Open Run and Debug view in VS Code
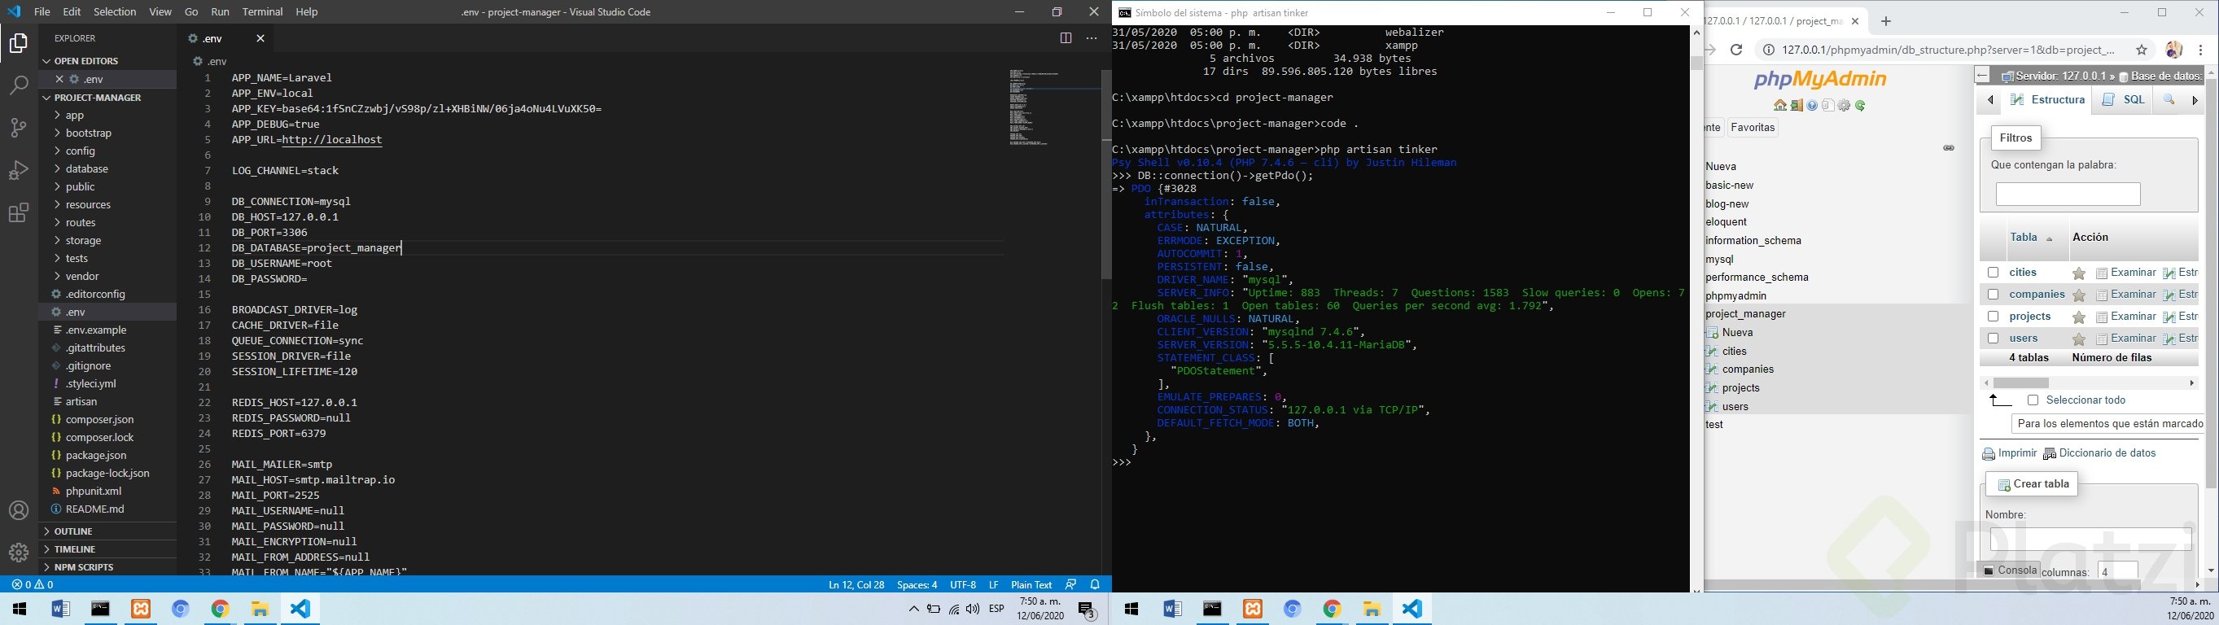This screenshot has height=625, width=2219. (18, 169)
